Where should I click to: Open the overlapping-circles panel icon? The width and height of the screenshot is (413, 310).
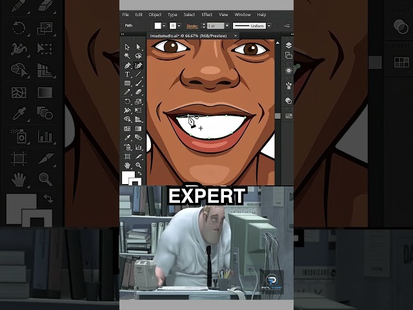(288, 101)
